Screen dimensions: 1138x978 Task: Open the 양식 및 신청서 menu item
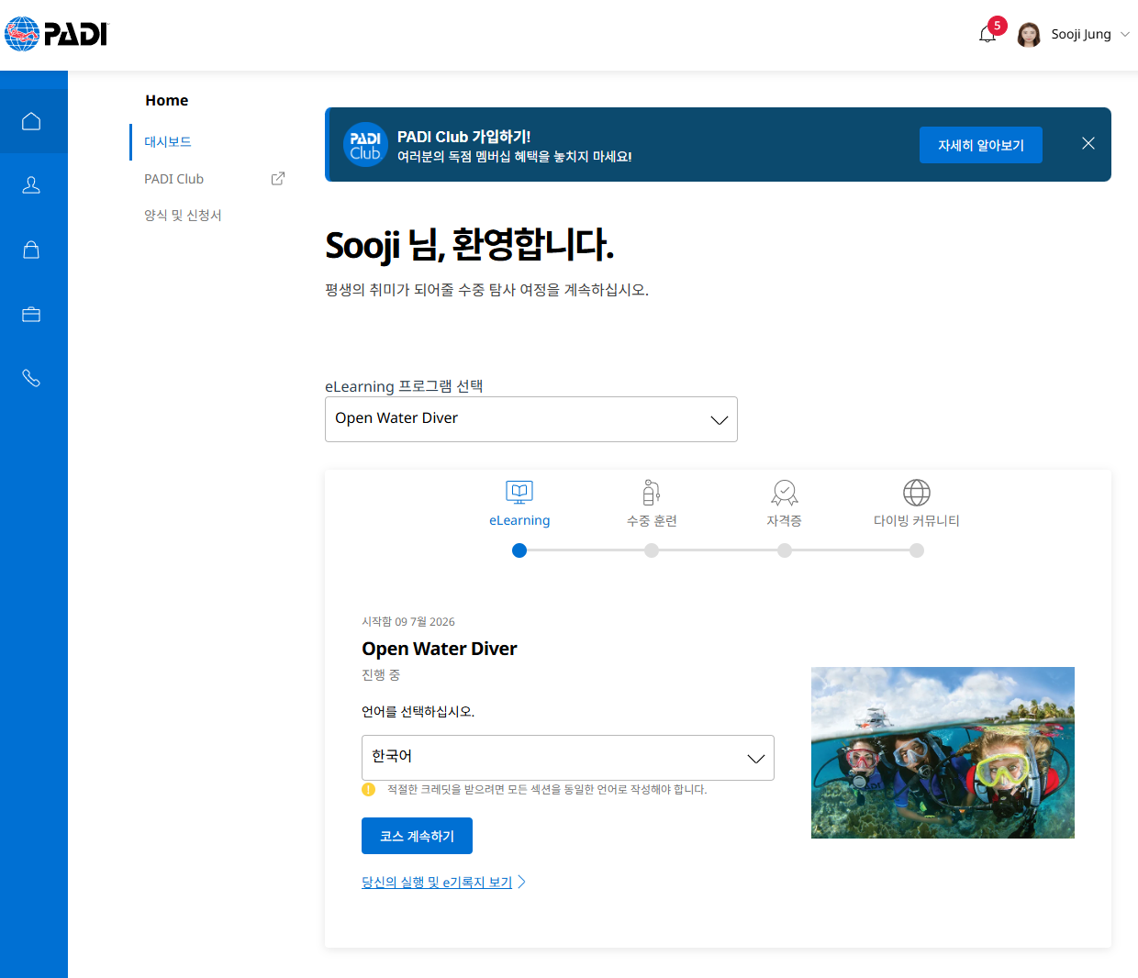(183, 216)
